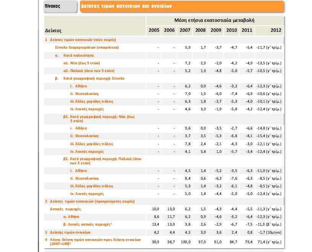Select row 'β. Λοιπές αστικές περιοχές'
312x252 pixels.
164,224
